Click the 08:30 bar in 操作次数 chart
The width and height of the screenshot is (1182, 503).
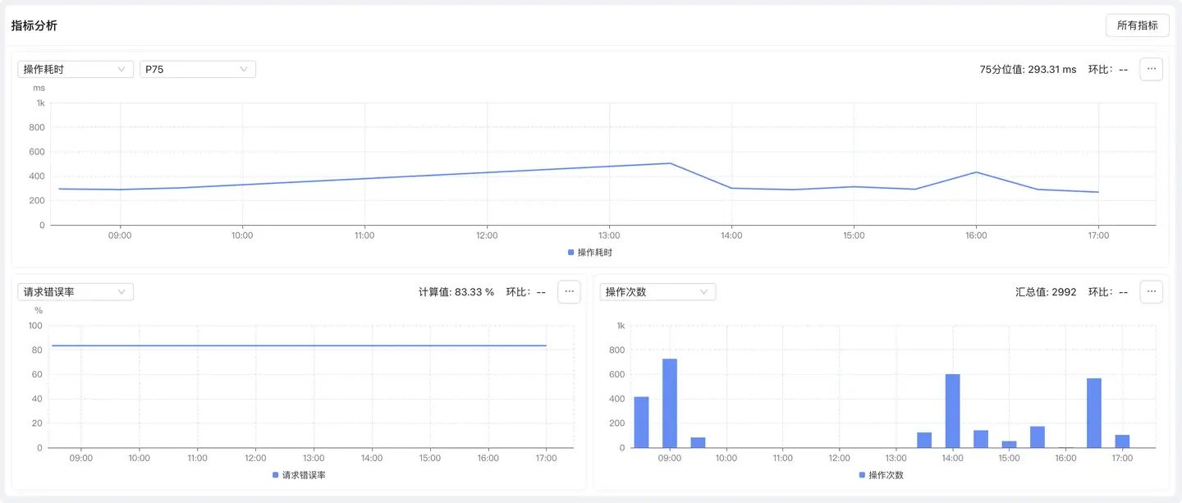click(x=641, y=422)
